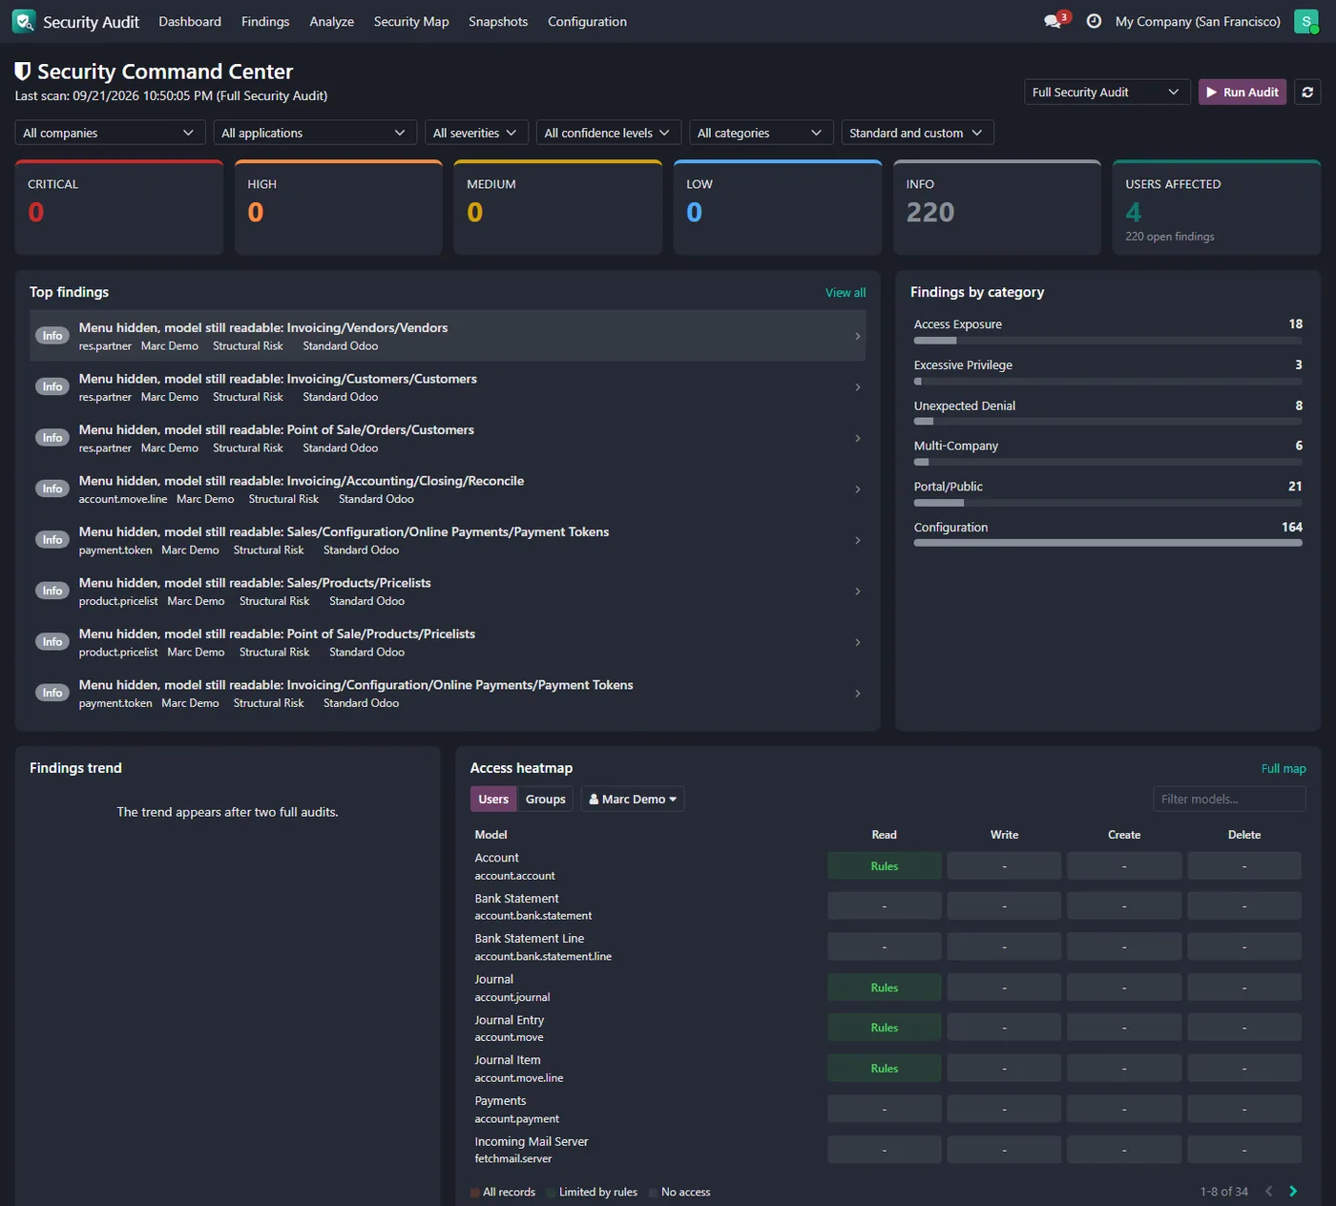This screenshot has width=1336, height=1206.
Task: Open the All companies filter dropdown
Action: coord(110,133)
